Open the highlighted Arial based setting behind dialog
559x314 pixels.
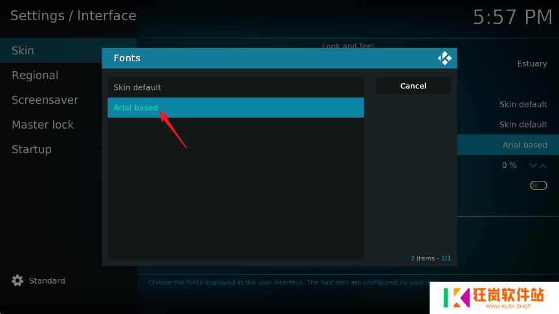coord(524,145)
